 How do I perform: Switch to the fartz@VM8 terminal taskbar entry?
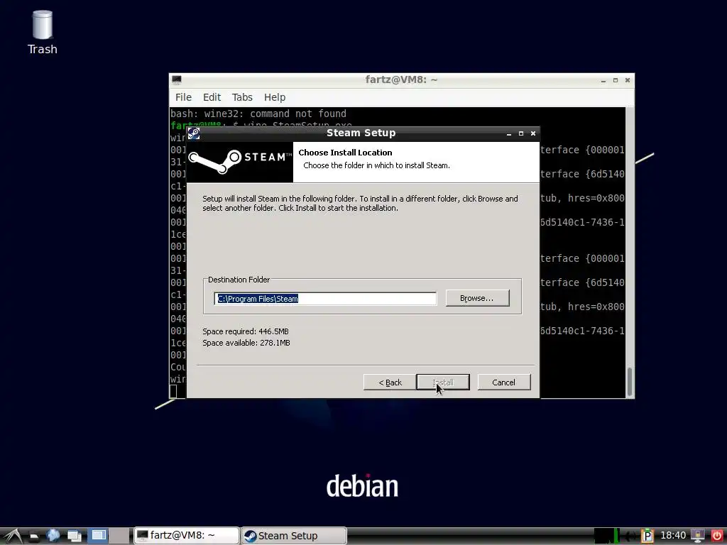pos(187,536)
